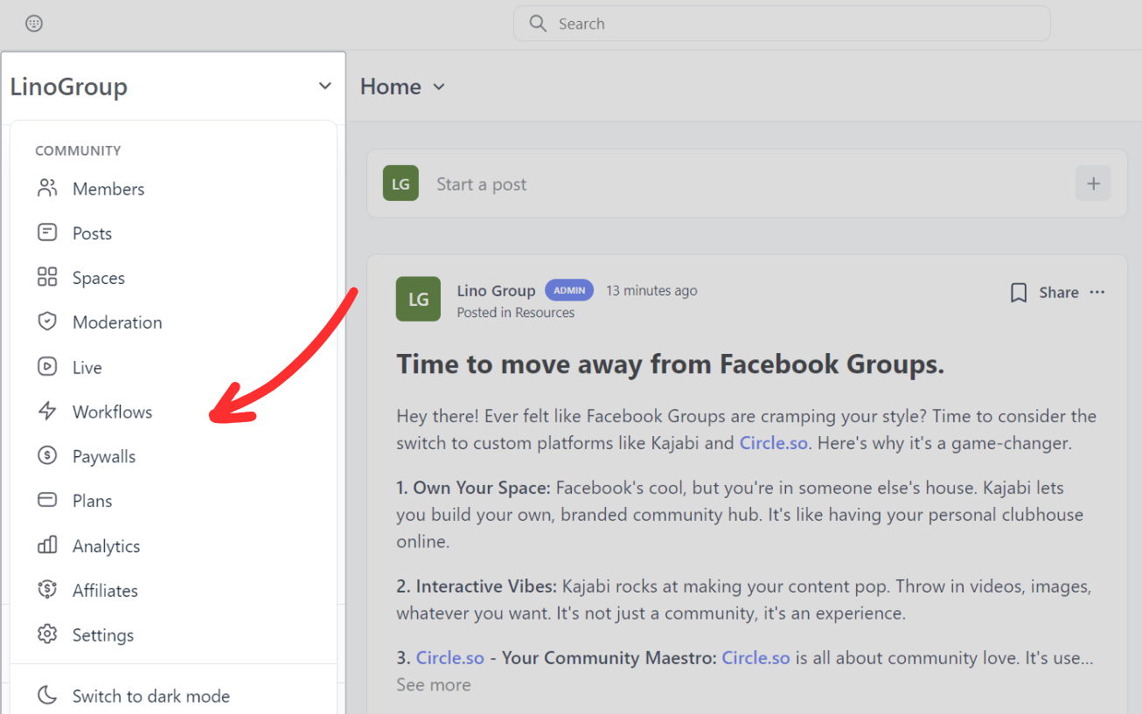Viewport: 1142px width, 714px height.
Task: Click the Settings gear icon
Action: pos(47,634)
